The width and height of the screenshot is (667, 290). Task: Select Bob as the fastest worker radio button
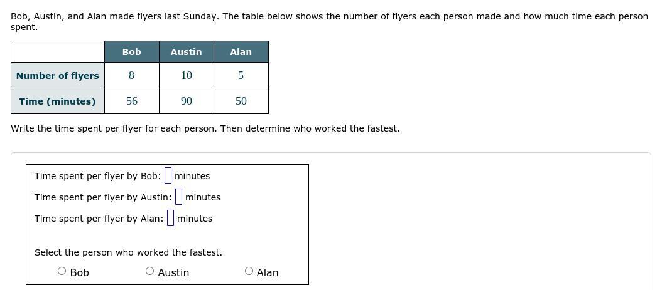(x=62, y=271)
